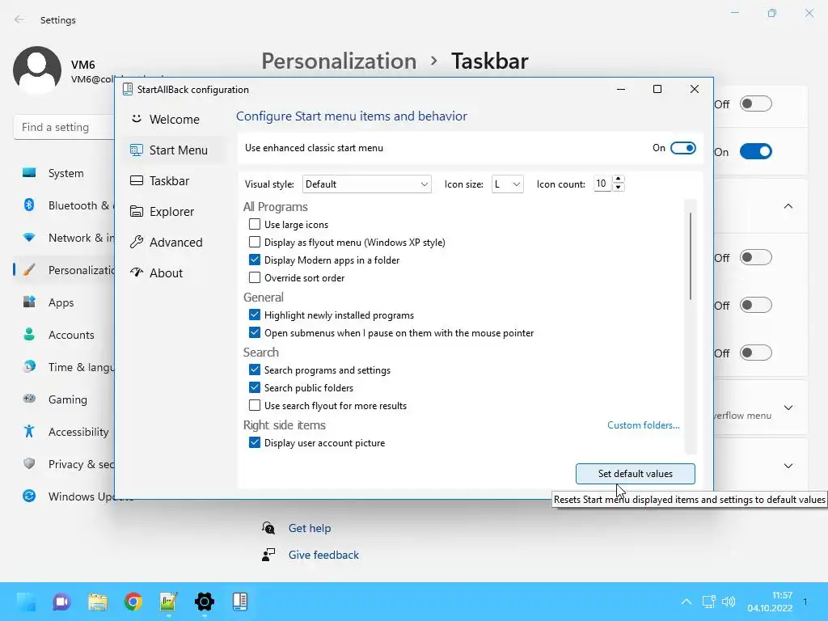Open the Chat app in taskbar

(61, 602)
